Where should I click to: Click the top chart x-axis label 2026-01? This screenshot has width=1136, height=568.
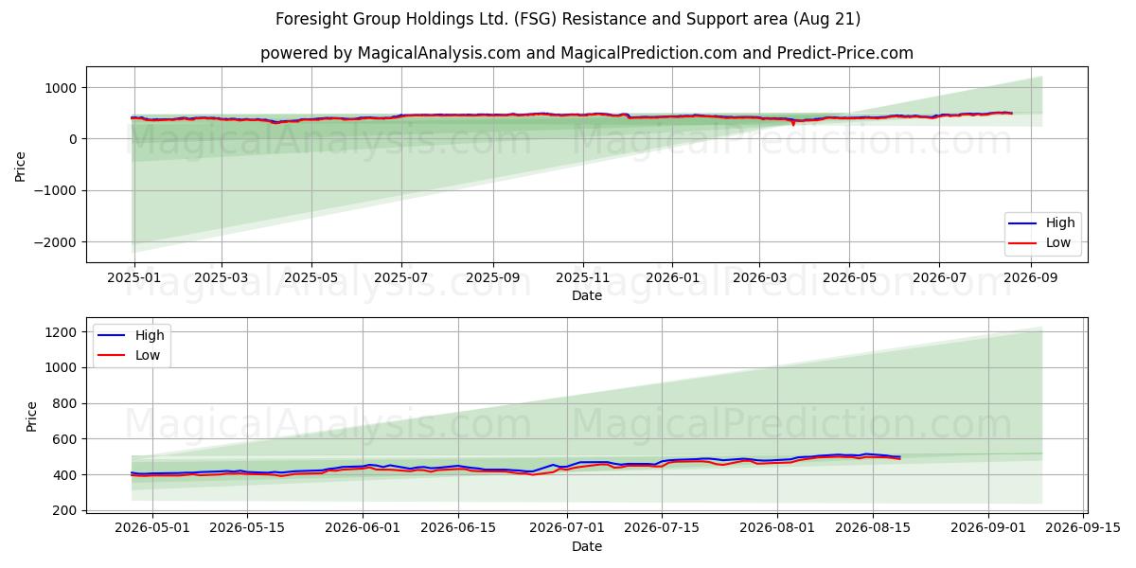click(673, 278)
